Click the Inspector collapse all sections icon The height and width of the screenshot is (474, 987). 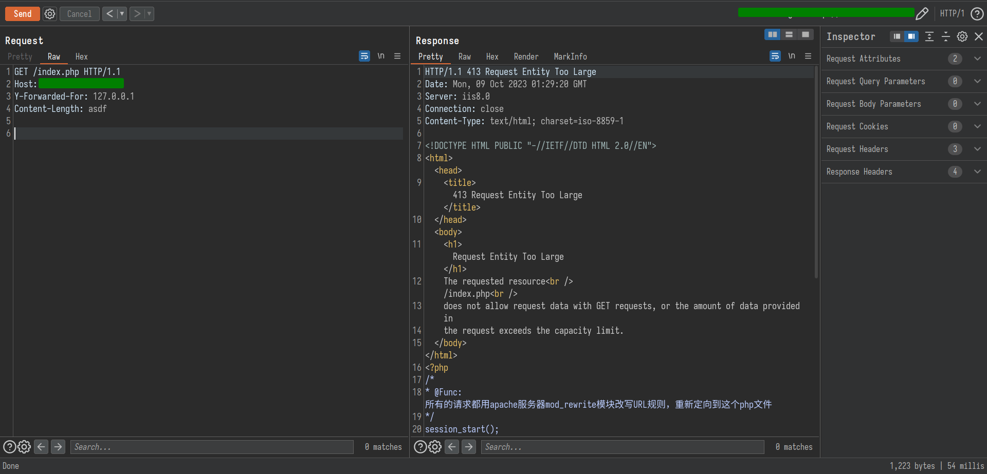(x=945, y=36)
